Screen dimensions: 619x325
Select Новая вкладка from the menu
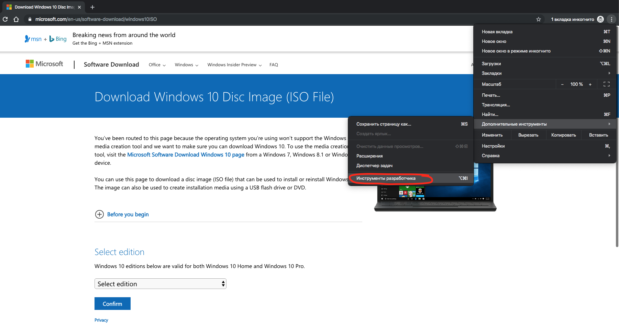pos(545,32)
